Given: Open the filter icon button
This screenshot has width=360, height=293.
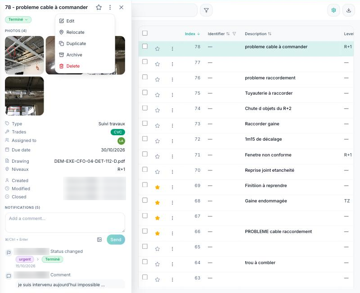Looking at the screenshot, I should tap(206, 10).
